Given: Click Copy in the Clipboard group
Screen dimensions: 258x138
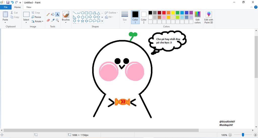Looking at the screenshot, I should pyautogui.click(x=15, y=17).
